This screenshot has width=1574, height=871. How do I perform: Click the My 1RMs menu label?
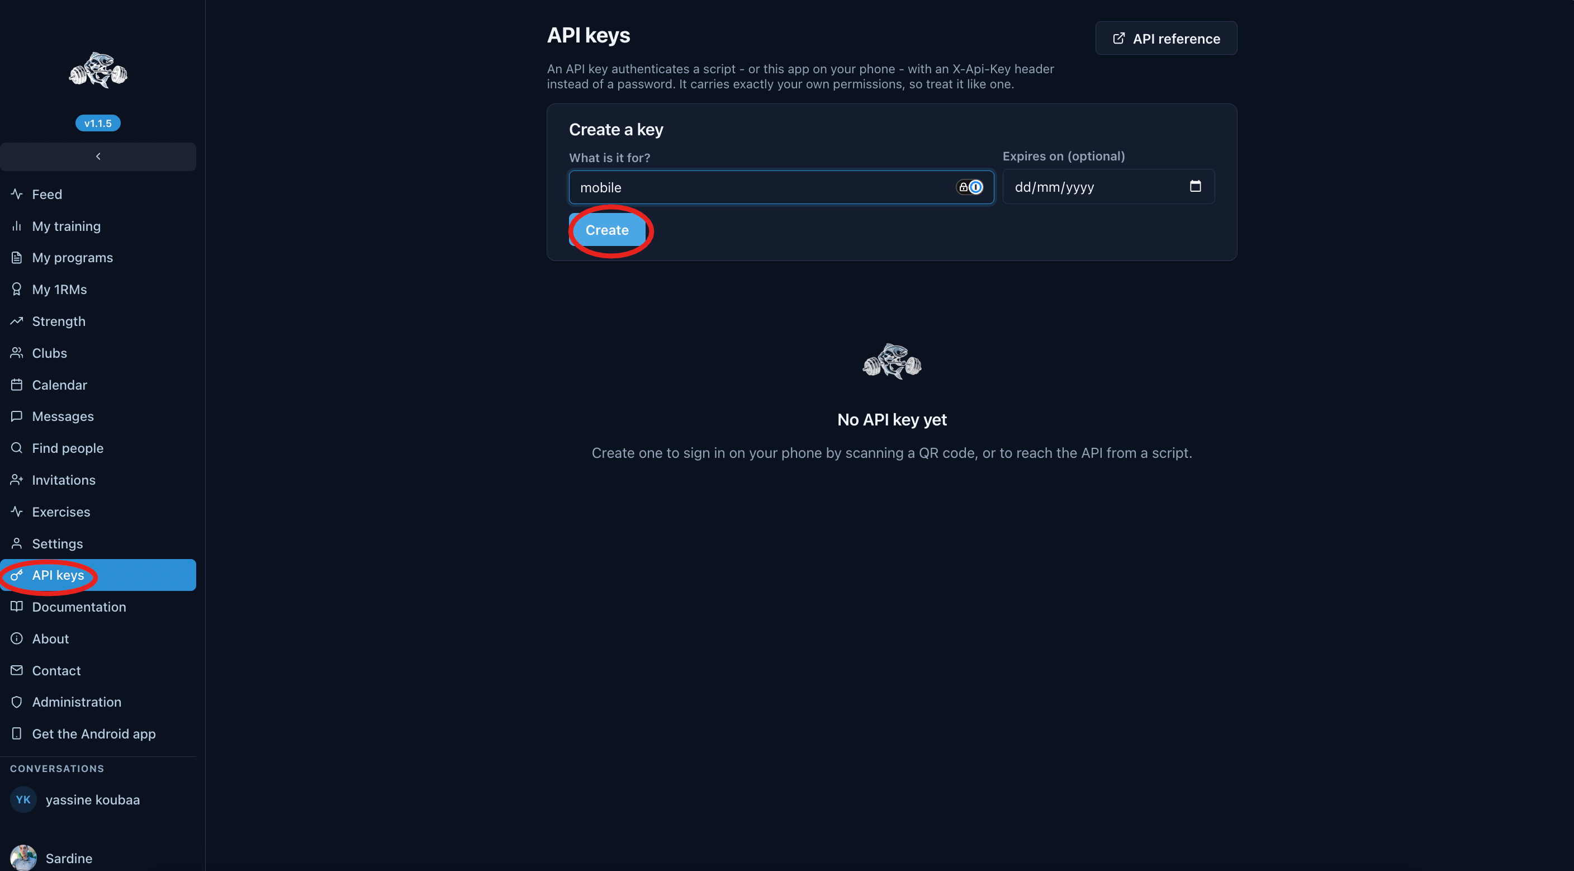coord(59,289)
